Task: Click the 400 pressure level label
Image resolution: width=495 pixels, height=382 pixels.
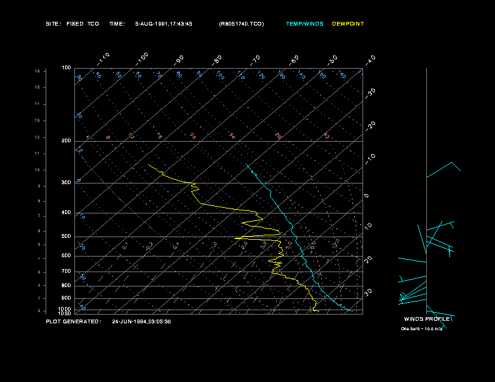Action: pyautogui.click(x=66, y=212)
